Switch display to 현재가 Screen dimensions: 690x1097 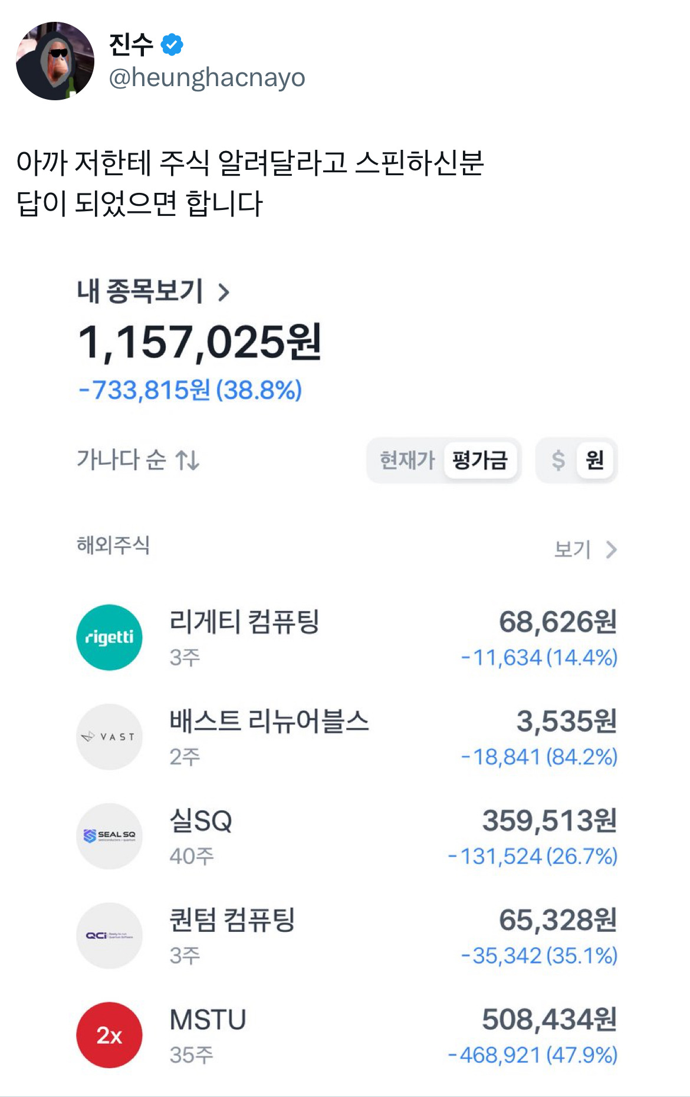point(407,460)
